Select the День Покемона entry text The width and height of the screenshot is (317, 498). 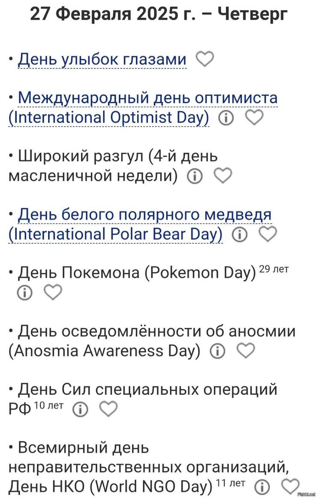(x=136, y=273)
